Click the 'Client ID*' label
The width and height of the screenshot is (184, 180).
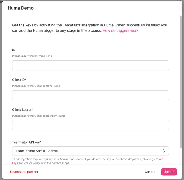pos(21,80)
